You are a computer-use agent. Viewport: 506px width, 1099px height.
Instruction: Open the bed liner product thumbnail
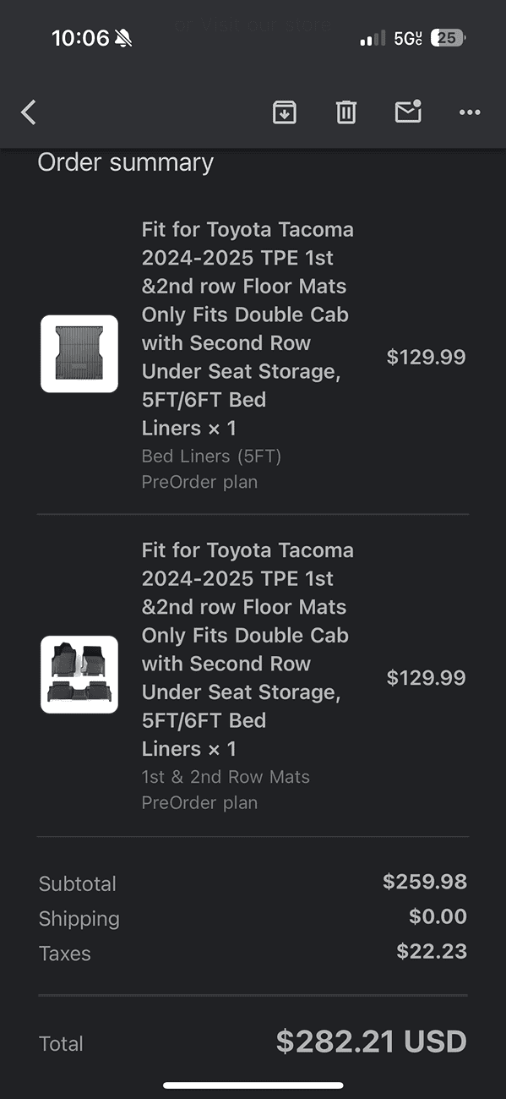[x=79, y=353]
